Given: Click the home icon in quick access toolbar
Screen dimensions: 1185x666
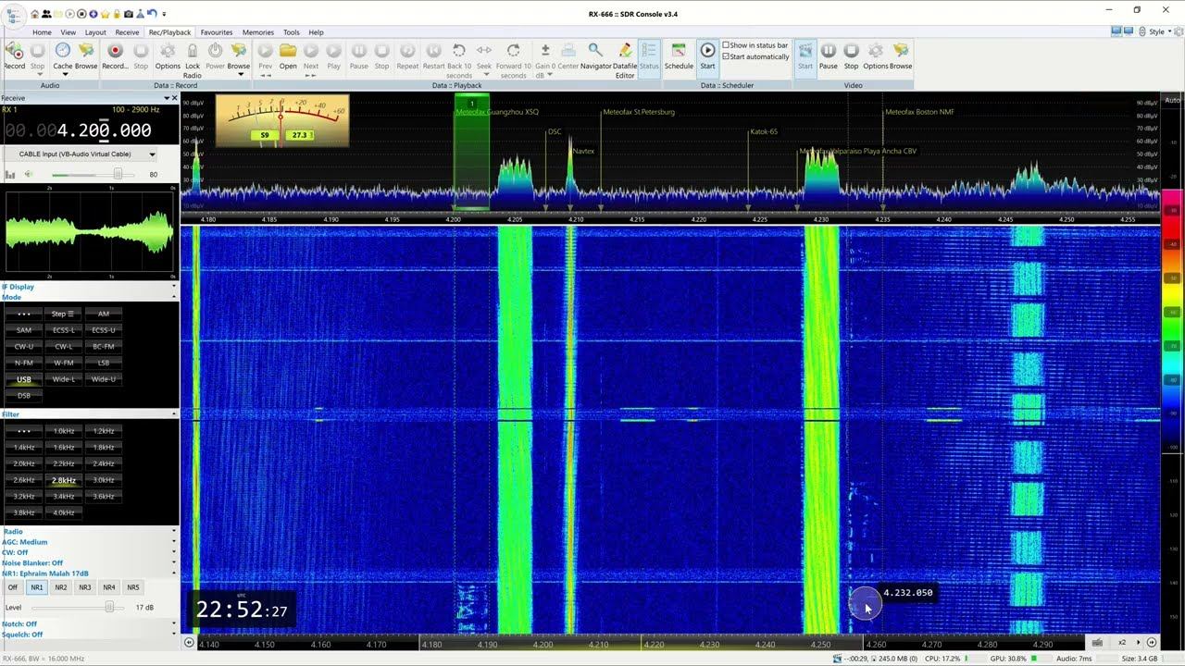Looking at the screenshot, I should pyautogui.click(x=34, y=14).
